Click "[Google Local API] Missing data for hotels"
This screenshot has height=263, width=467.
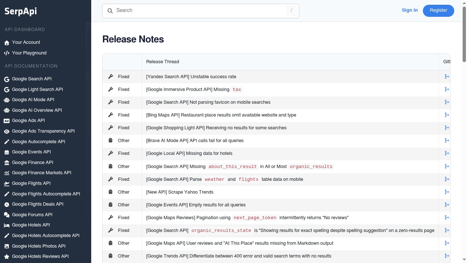(189, 153)
